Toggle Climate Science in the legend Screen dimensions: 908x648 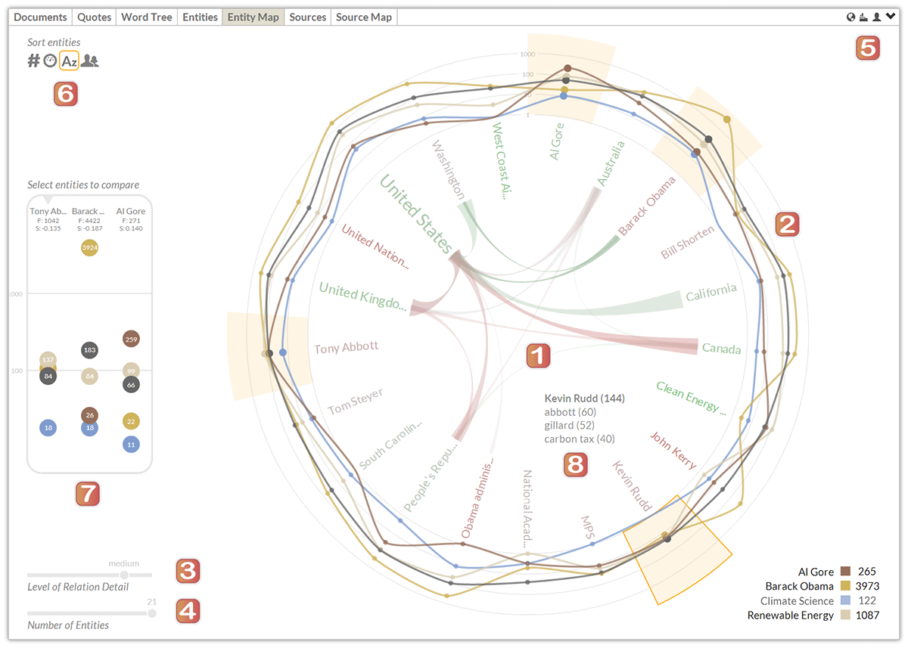click(x=797, y=601)
